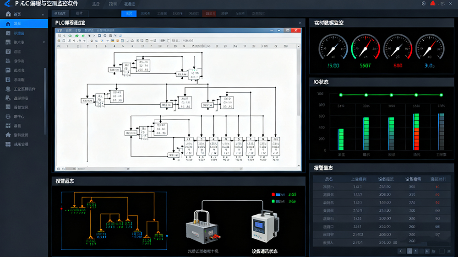This screenshot has height=257, width=458.
Task: Click the list lines icon beside the red chart icon
Action: click(442, 4)
